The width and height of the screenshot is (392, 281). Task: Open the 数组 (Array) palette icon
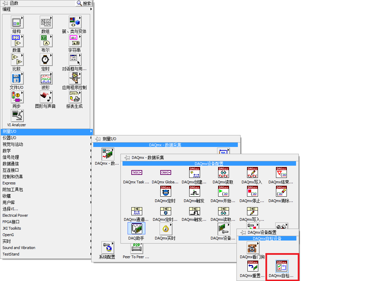pos(46,22)
